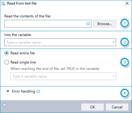132x113 pixels.
Task: Click the Browse... button
Action: (104, 24)
